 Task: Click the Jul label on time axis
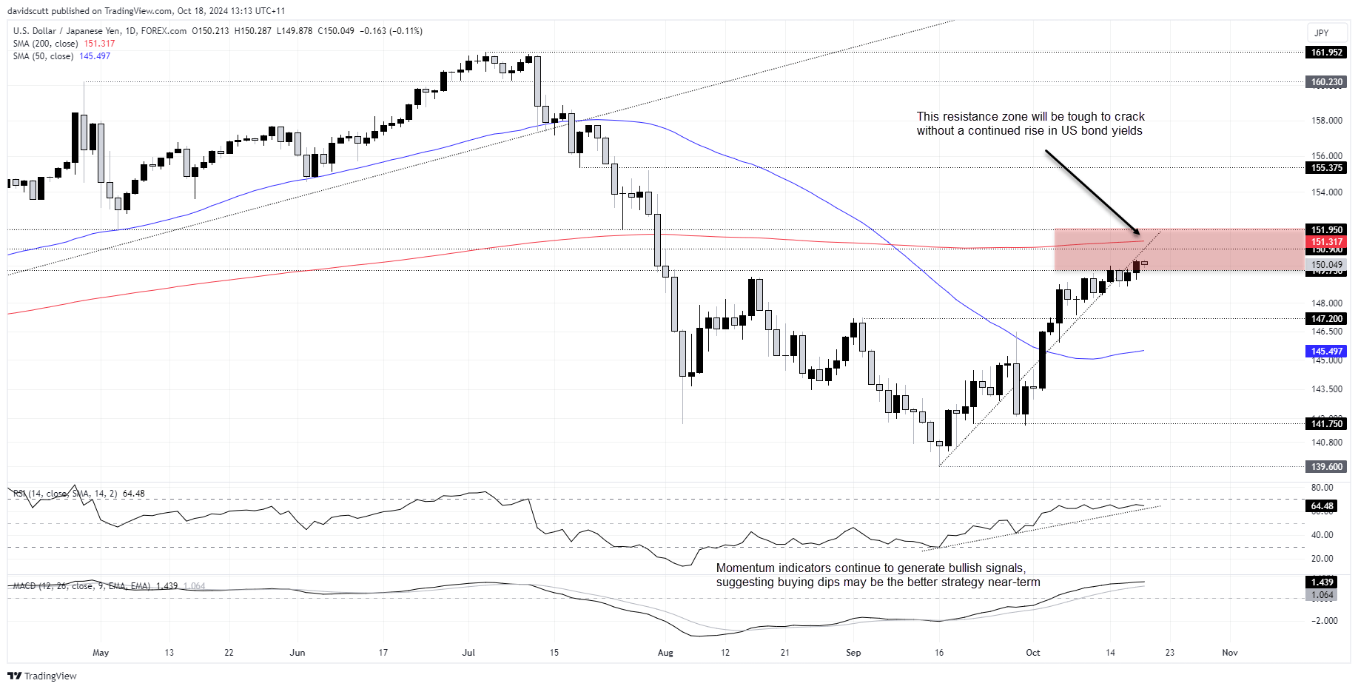pos(468,653)
